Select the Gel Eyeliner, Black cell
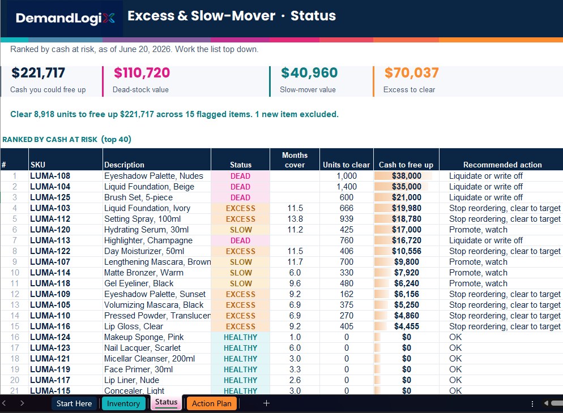Screen dimensions: 563x413 [x=157, y=283]
